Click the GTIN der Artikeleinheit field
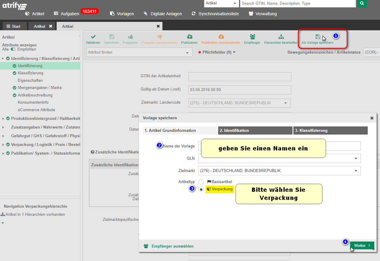The height and width of the screenshot is (261, 380). pyautogui.click(x=240, y=76)
